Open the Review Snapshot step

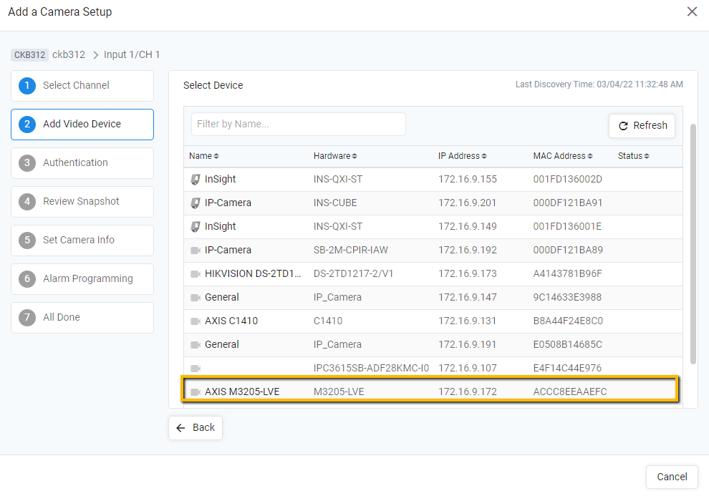point(82,201)
